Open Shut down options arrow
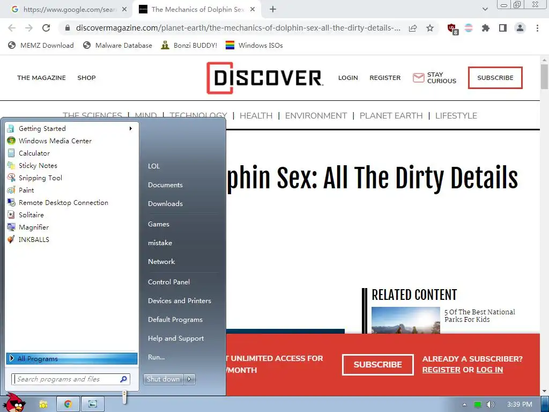The image size is (549, 412). (189, 379)
